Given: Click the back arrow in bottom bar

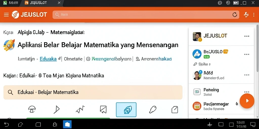Looking at the screenshot, I should tap(6, 124).
